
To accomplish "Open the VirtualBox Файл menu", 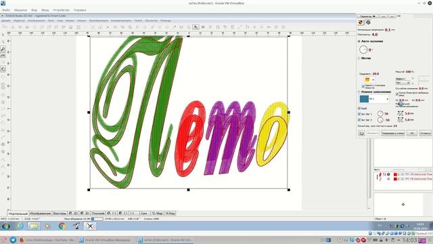I will click(x=6, y=10).
